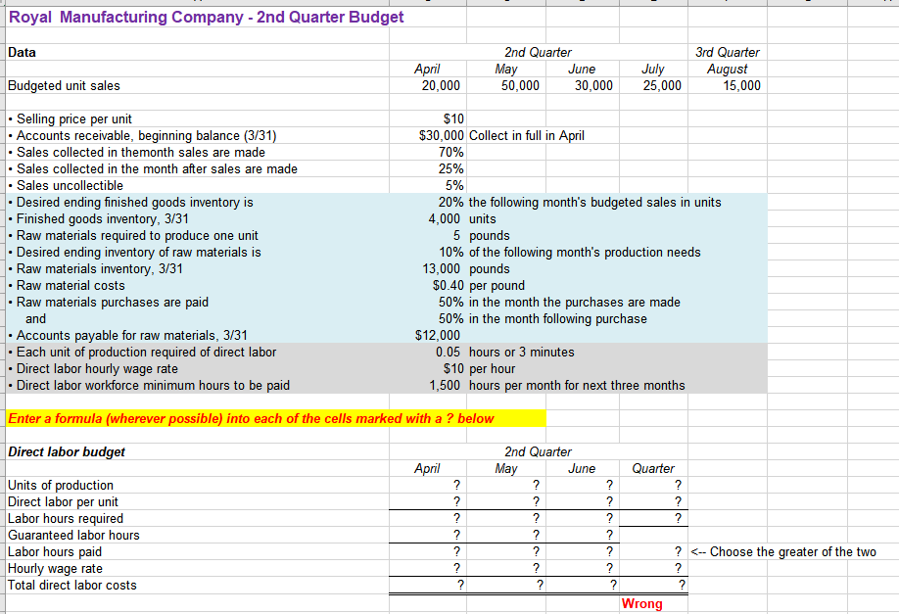Click the red "Wrong" indicator cell

tap(641, 603)
